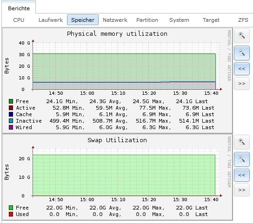Click the Active legend label
Viewport: 253px width, 223px height.
(26, 108)
